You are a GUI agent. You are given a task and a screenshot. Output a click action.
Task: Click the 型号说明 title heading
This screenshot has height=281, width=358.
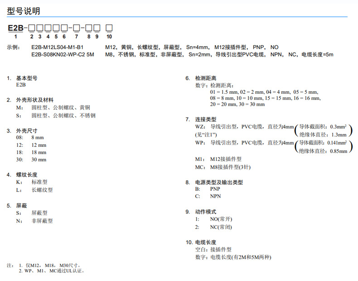24,11
